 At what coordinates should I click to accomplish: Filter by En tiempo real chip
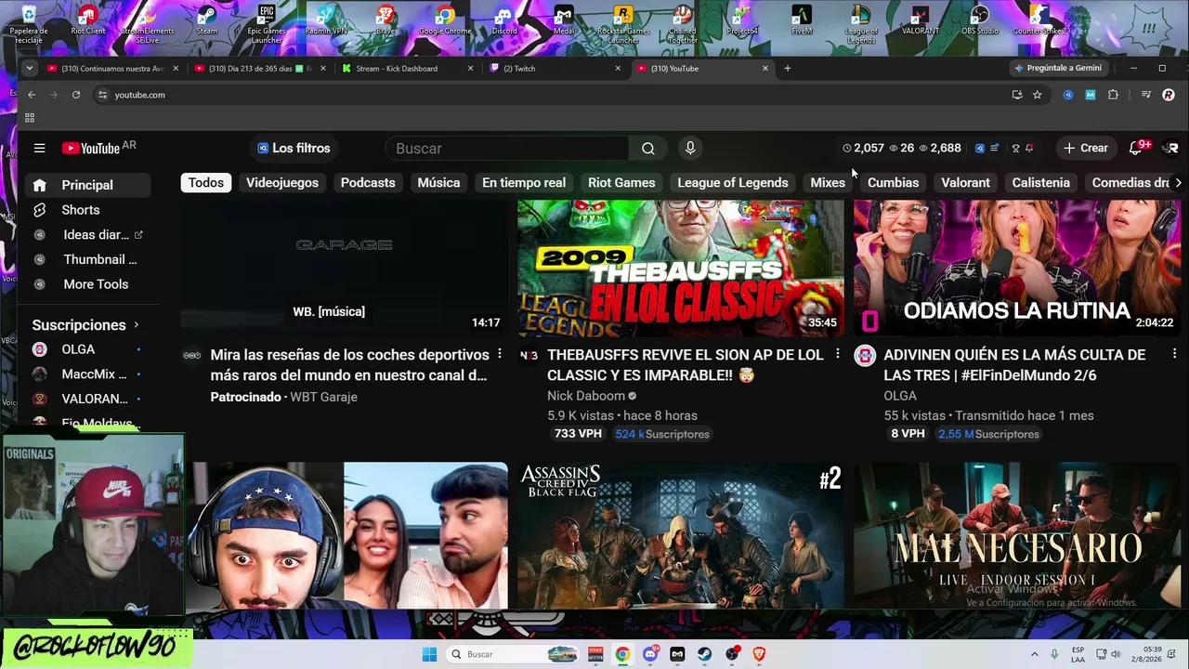point(524,183)
